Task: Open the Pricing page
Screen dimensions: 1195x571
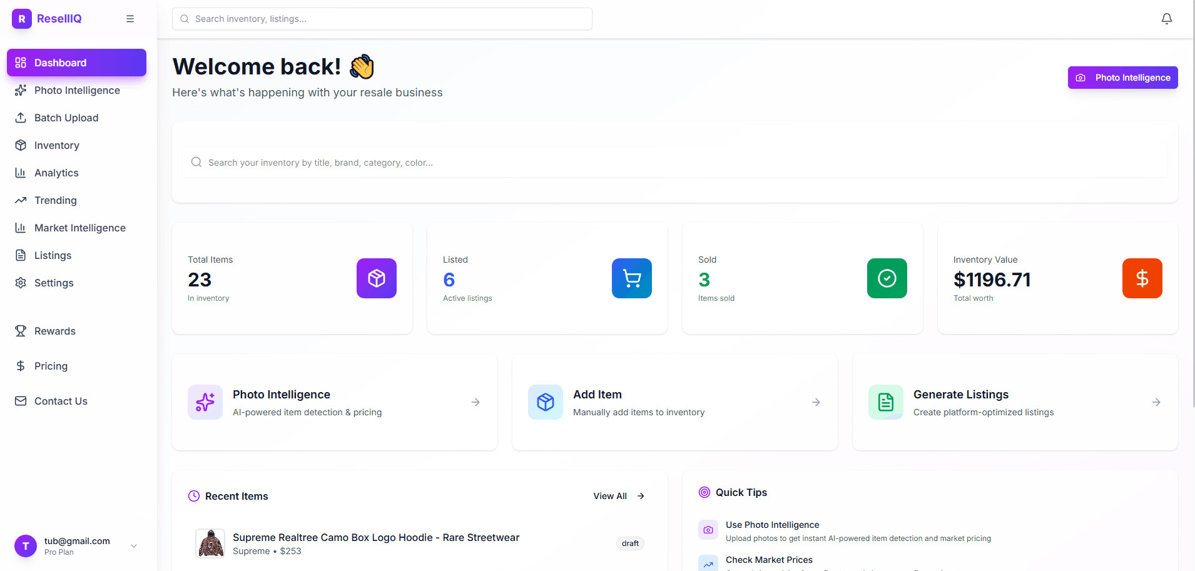Action: click(x=51, y=366)
